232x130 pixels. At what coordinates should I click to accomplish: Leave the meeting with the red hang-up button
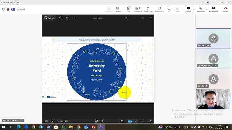pyautogui.click(x=225, y=9)
